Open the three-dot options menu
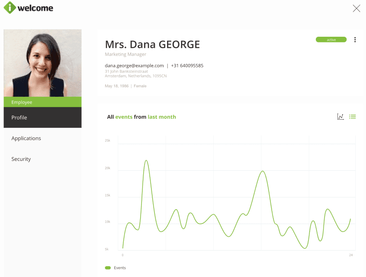Viewport: 366px width, 277px height. point(355,40)
